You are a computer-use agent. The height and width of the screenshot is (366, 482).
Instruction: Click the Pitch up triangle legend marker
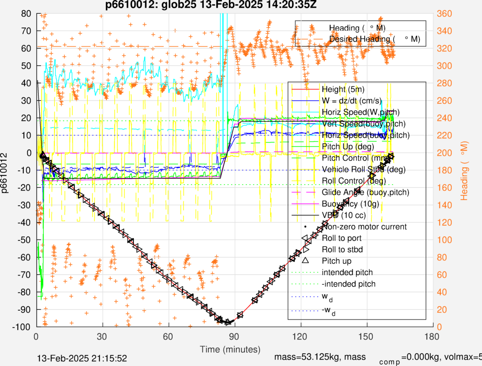306,261
